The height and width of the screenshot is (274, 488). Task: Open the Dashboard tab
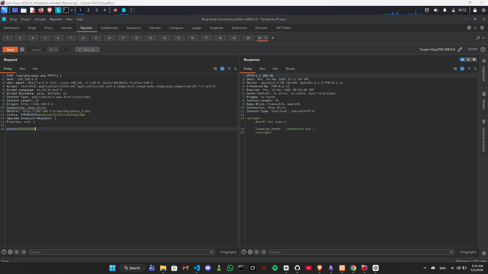(x=11, y=28)
